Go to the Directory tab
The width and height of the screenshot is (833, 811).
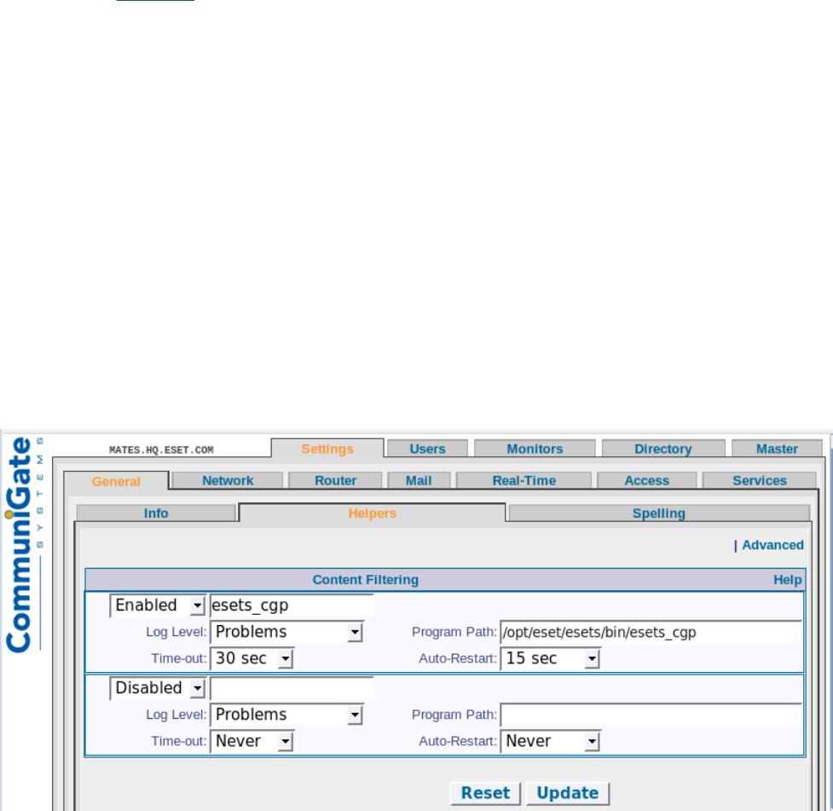(x=663, y=449)
